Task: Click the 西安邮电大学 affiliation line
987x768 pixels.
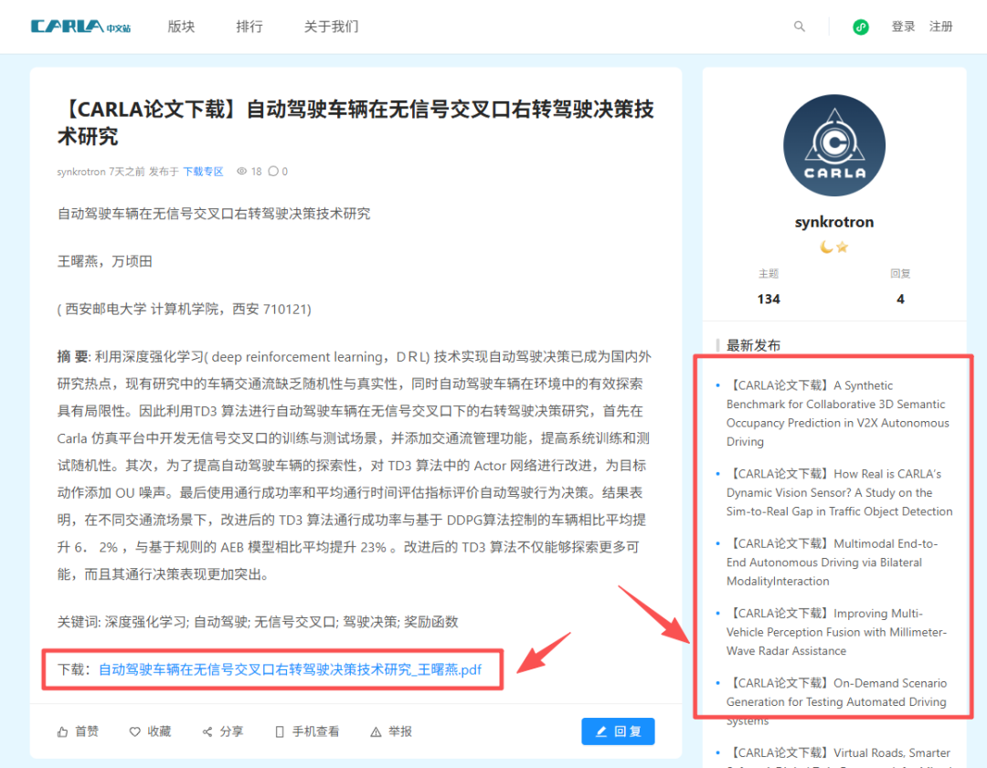Action: pyautogui.click(x=184, y=309)
